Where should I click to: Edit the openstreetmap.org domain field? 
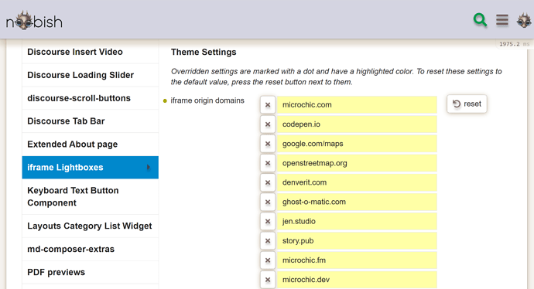357,163
